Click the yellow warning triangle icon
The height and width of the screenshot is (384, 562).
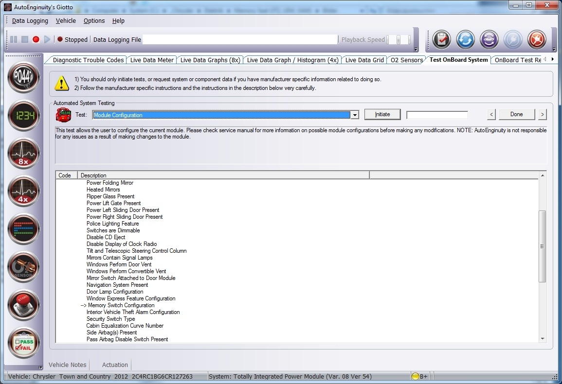pos(62,83)
